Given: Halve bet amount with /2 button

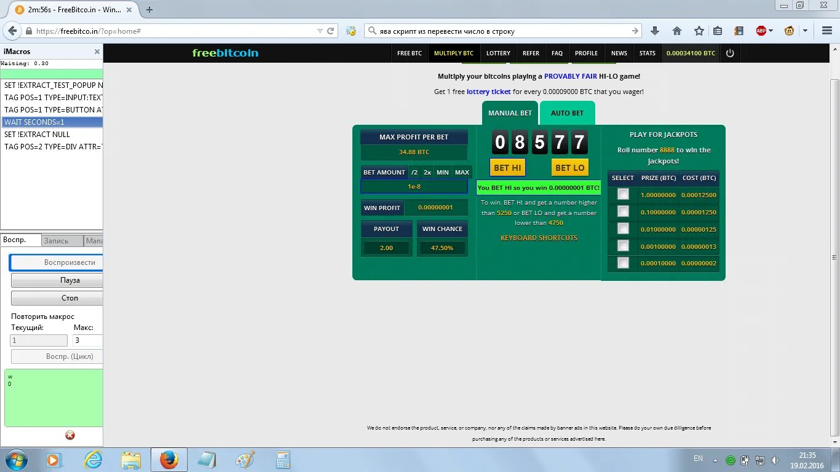Looking at the screenshot, I should pyautogui.click(x=414, y=173).
